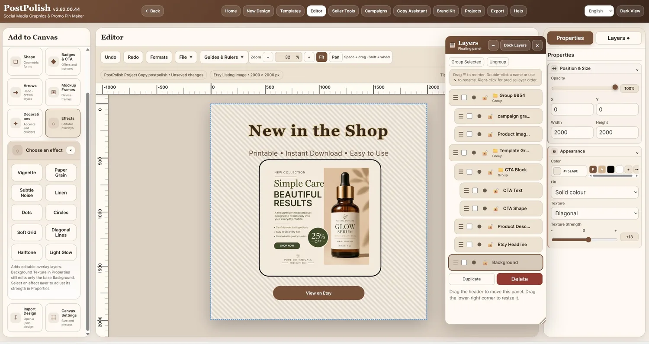Open the File dropdown menu
This screenshot has height=344, width=649.
186,57
